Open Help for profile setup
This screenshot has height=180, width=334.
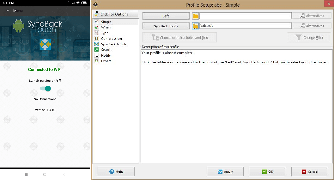tap(116, 171)
